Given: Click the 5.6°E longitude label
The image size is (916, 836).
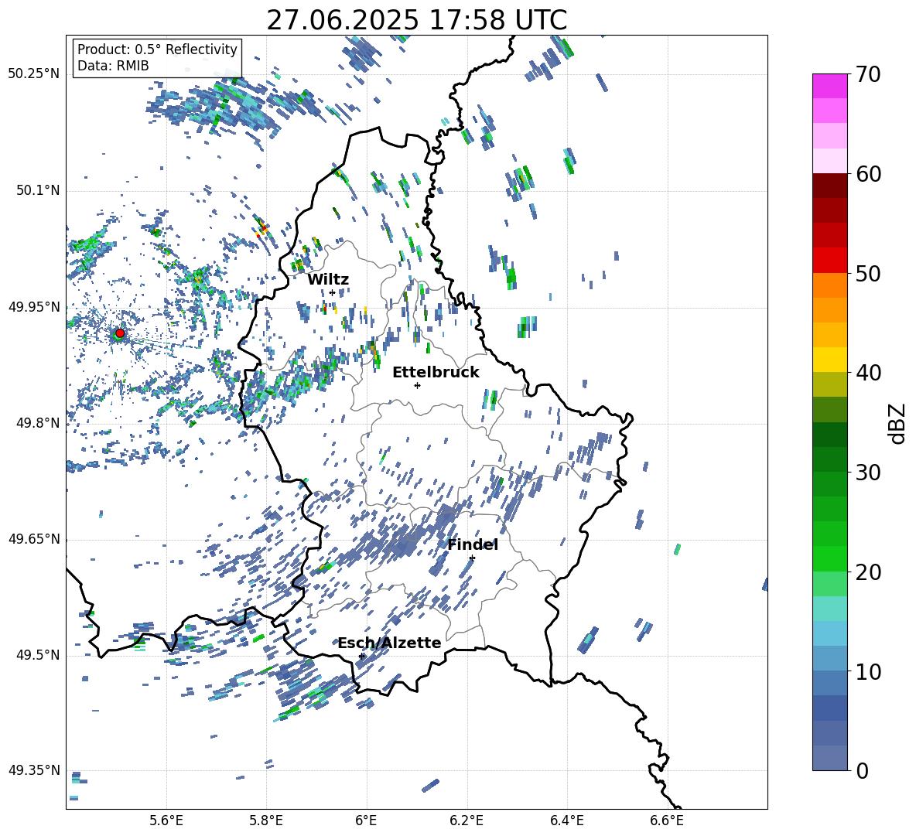Looking at the screenshot, I should click(x=166, y=821).
